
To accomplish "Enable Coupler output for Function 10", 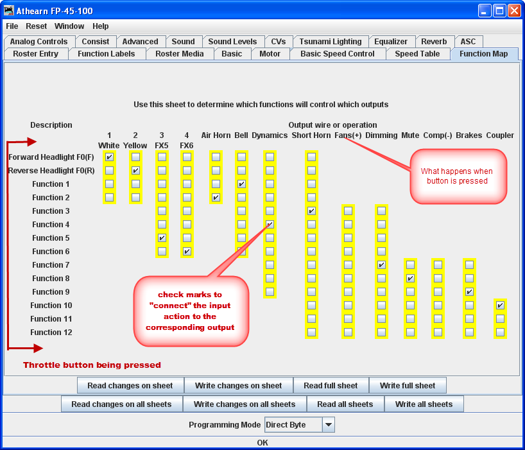I will [x=500, y=305].
